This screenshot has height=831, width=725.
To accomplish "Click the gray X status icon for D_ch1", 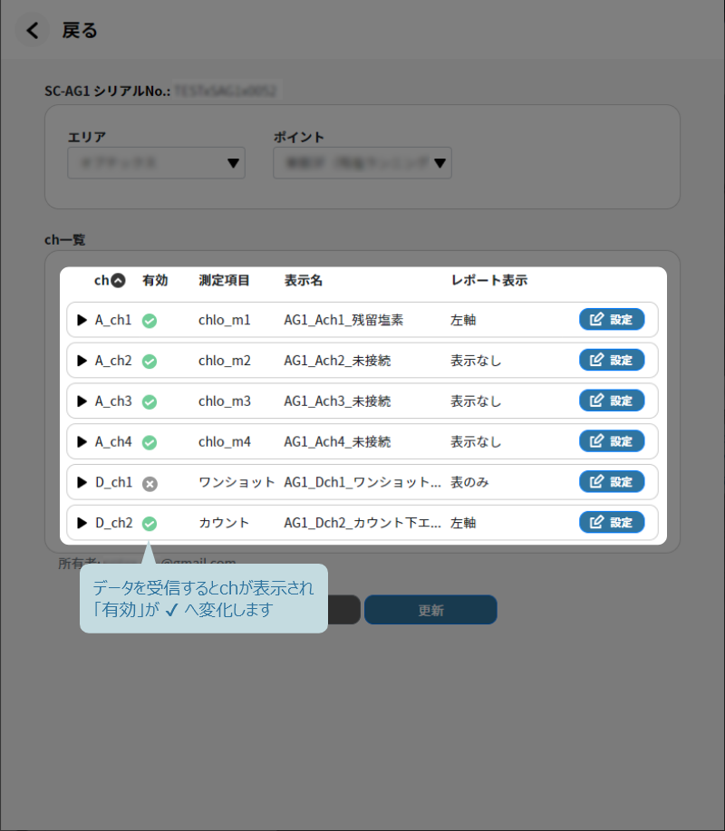I will point(150,483).
